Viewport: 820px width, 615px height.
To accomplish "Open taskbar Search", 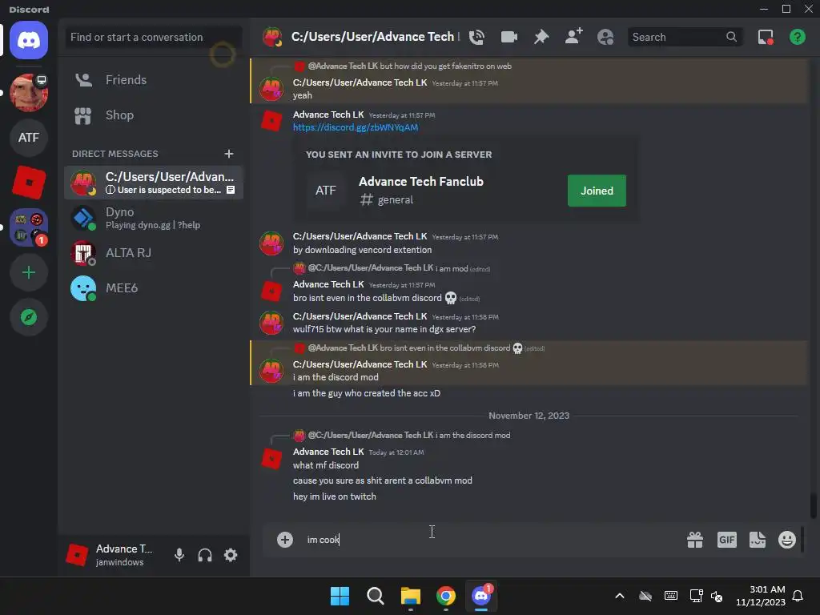I will 376,596.
